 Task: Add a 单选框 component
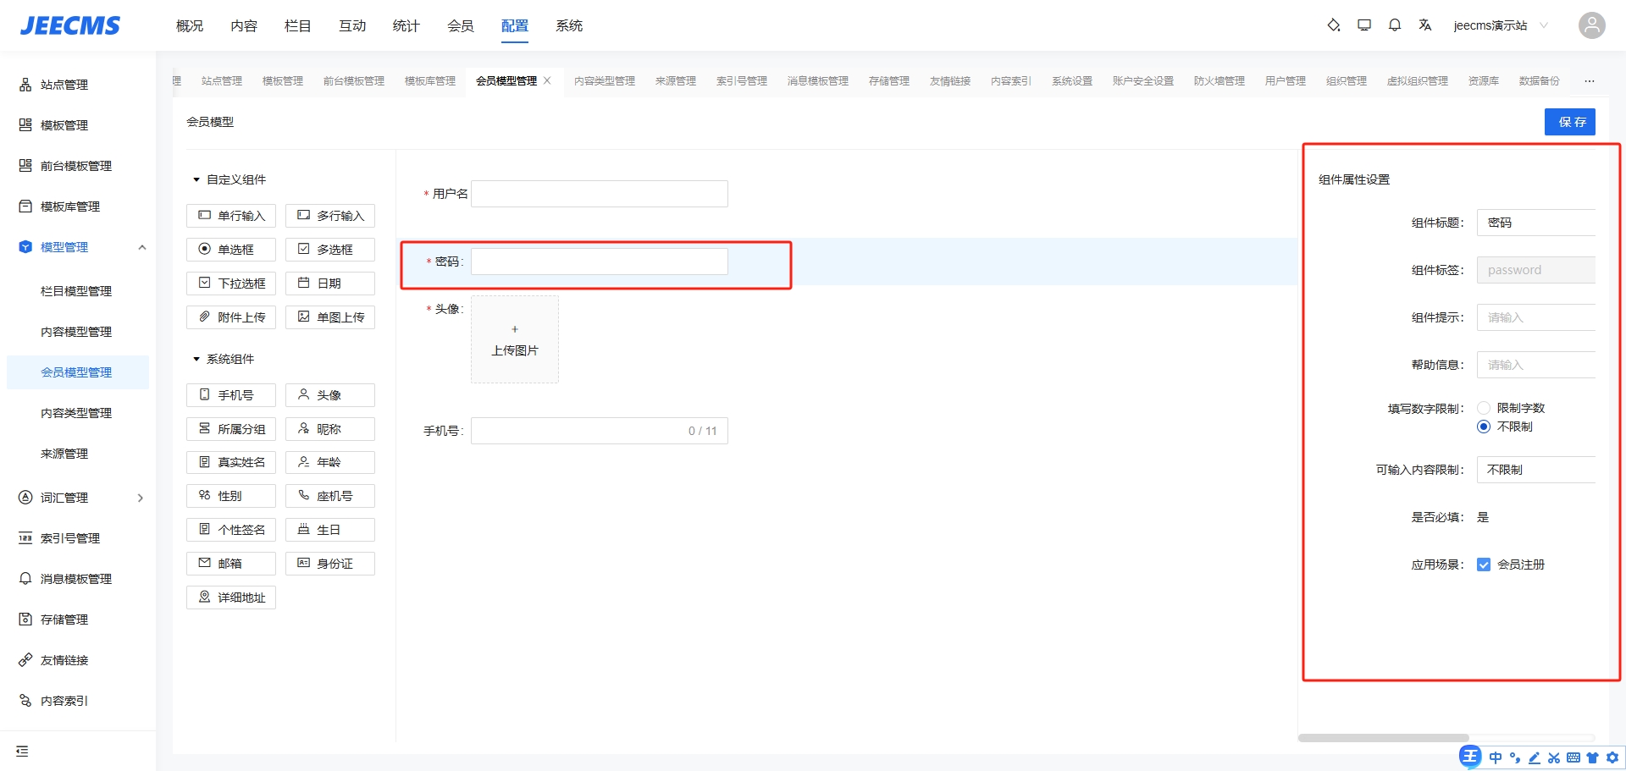231,250
